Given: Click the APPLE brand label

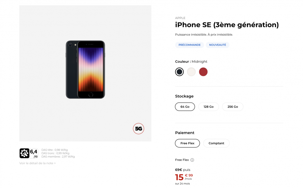Looking at the screenshot, I should pyautogui.click(x=180, y=18).
